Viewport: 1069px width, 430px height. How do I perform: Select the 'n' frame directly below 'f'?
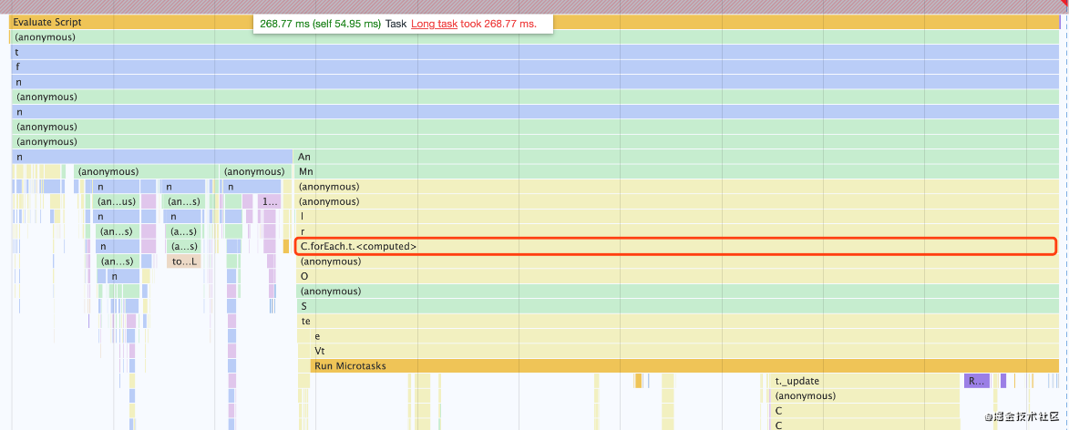(534, 82)
